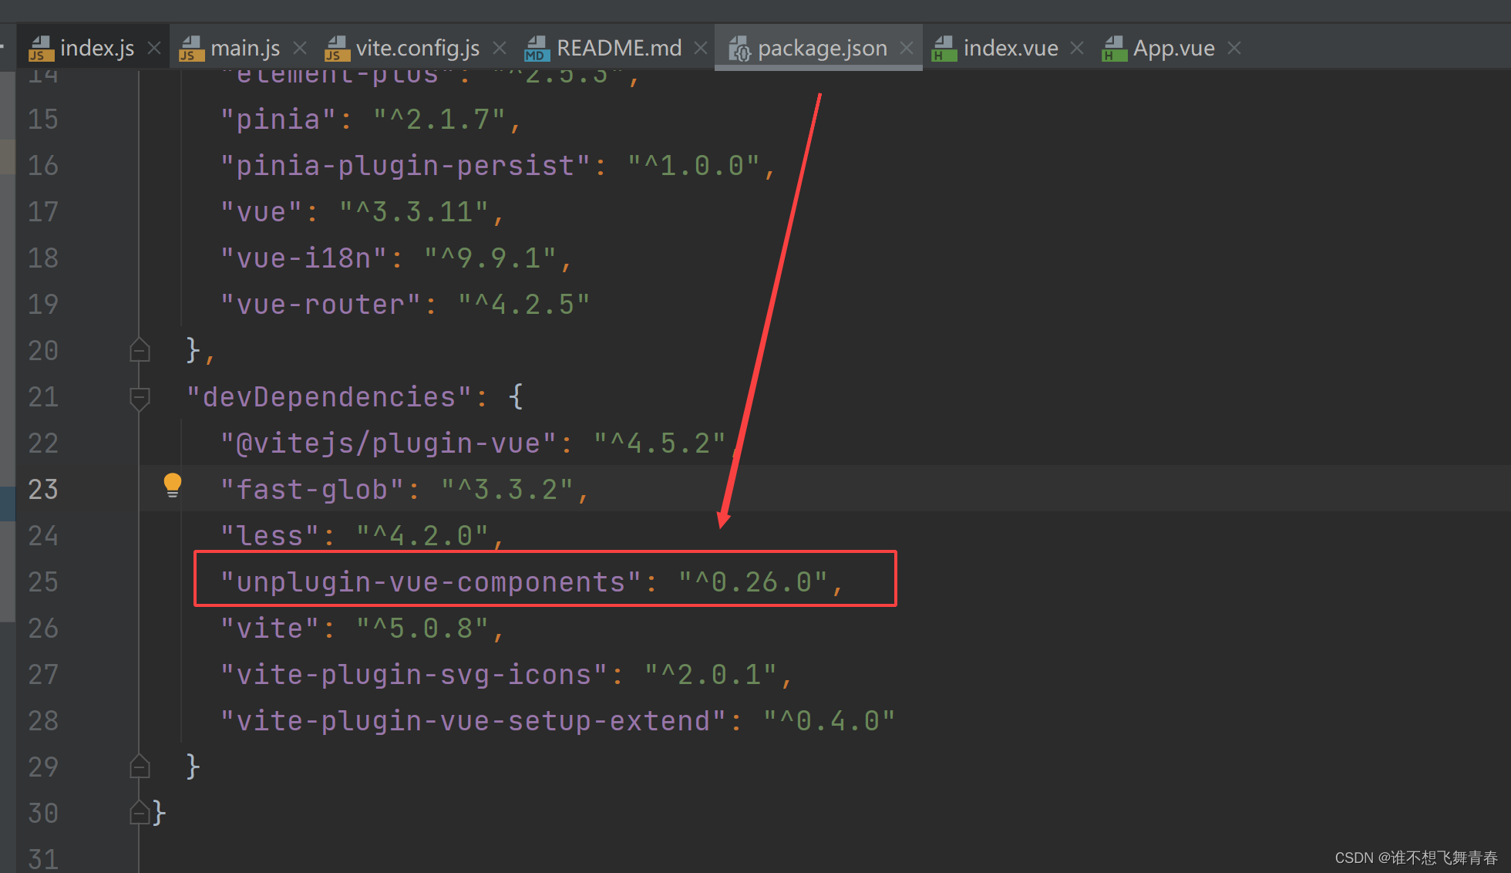Screen dimensions: 1511x873
Task: Click the index.vue file icon
Action: pyautogui.click(x=944, y=49)
